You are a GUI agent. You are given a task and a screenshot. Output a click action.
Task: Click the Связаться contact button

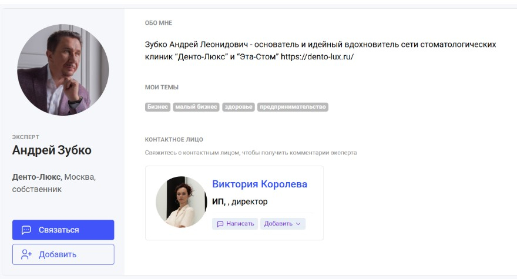(x=63, y=230)
